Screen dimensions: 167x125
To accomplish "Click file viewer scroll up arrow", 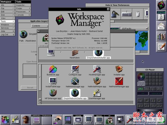I will click(x=40, y=100).
